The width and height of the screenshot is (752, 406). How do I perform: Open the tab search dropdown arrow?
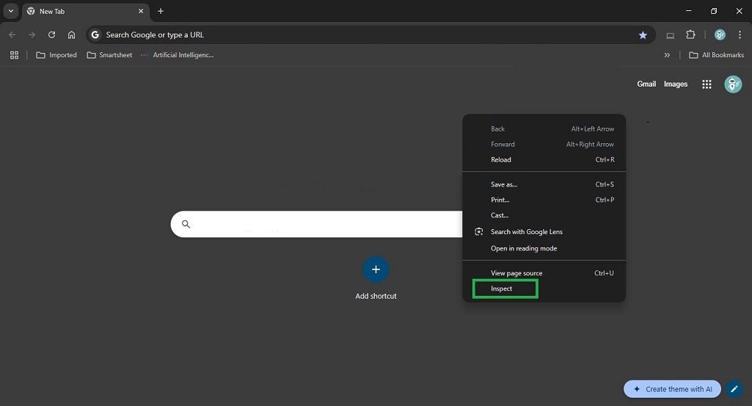coord(10,11)
